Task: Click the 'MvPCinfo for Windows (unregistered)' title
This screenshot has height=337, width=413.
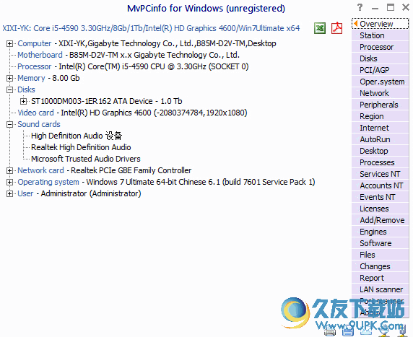Action: (206, 9)
